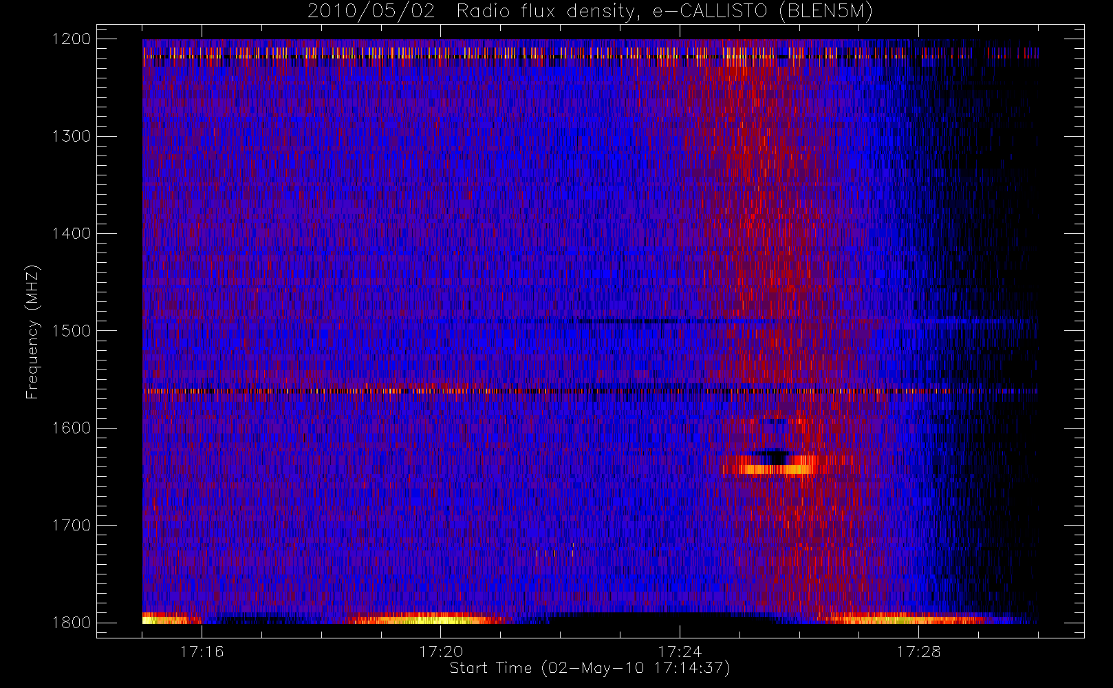The height and width of the screenshot is (688, 1113).
Task: Select the 1200 frequency axis label
Action: point(72,39)
